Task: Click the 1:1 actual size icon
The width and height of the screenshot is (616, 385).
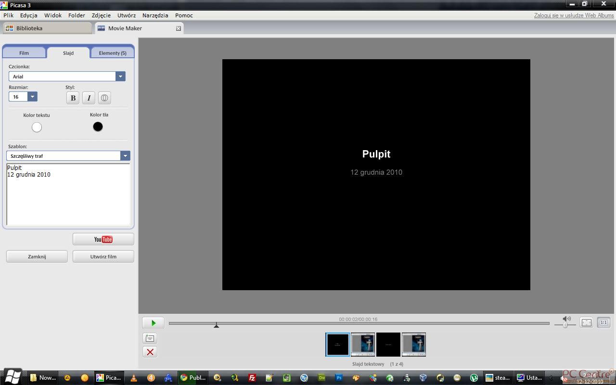Action: pyautogui.click(x=603, y=322)
